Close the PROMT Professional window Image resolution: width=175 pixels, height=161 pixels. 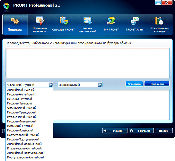click(x=167, y=2)
